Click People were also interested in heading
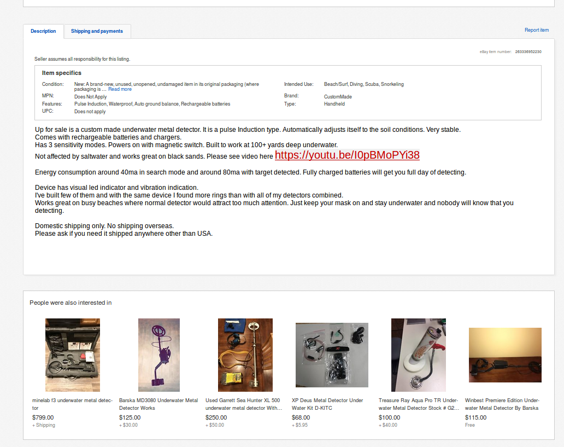Image resolution: width=564 pixels, height=447 pixels. 70,303
